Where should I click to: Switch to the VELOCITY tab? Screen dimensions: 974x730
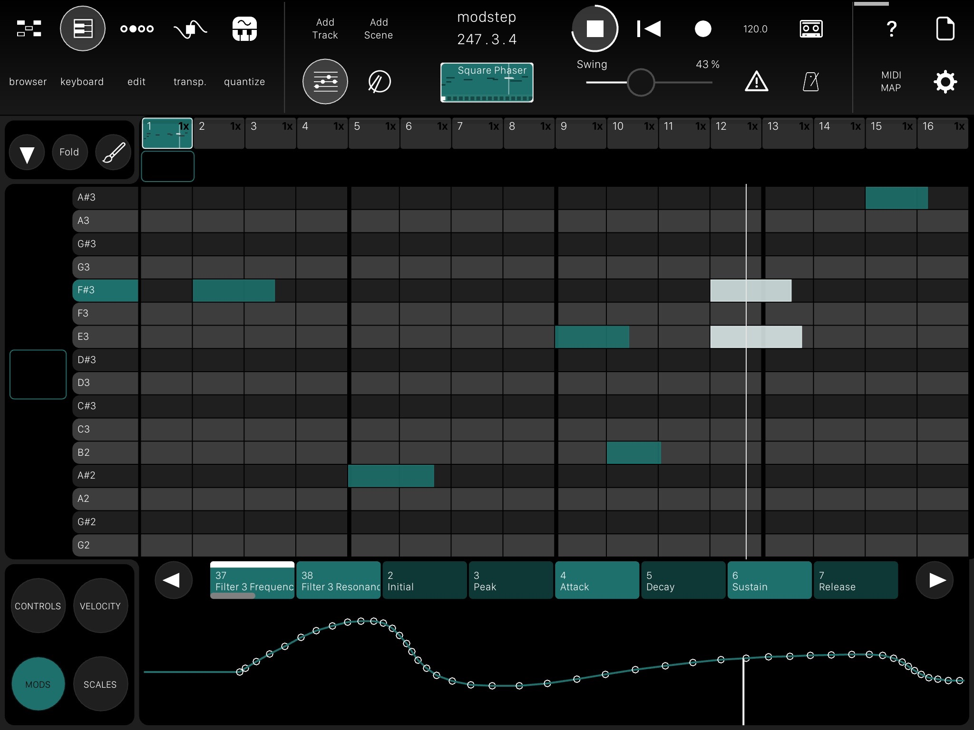coord(100,606)
